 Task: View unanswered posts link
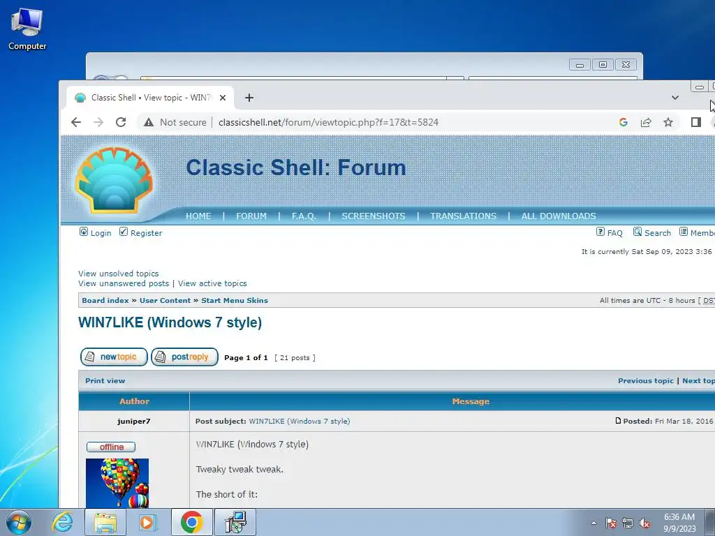coord(124,283)
